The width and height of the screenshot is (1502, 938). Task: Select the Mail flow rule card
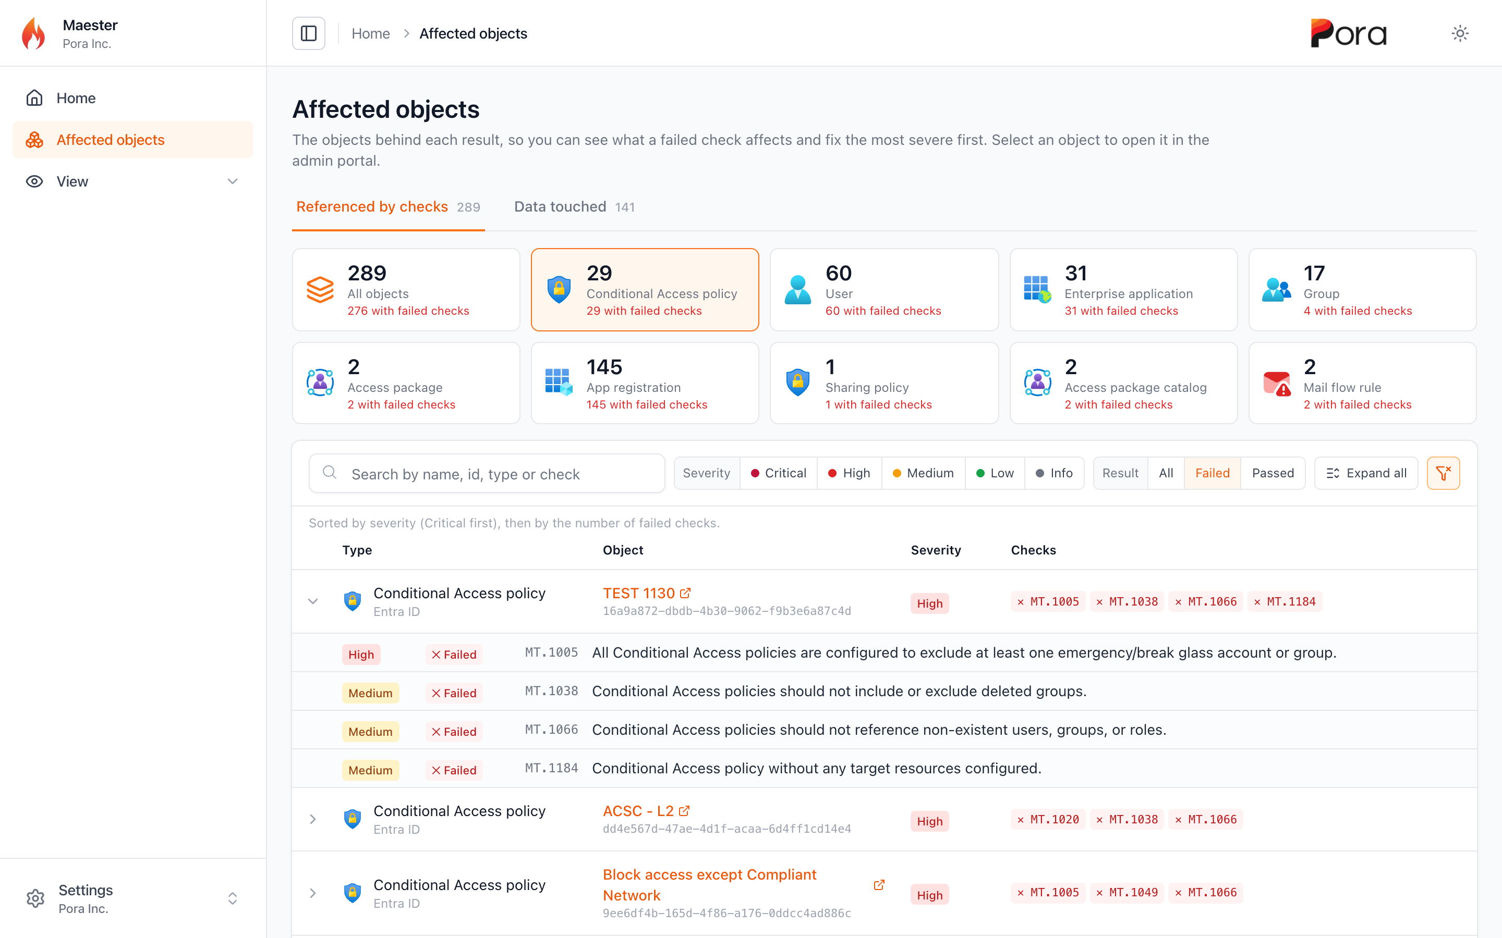(1362, 384)
